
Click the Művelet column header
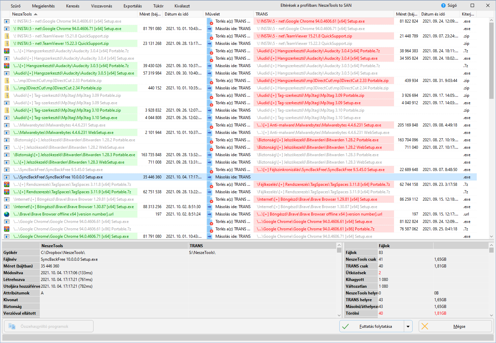pos(228,14)
